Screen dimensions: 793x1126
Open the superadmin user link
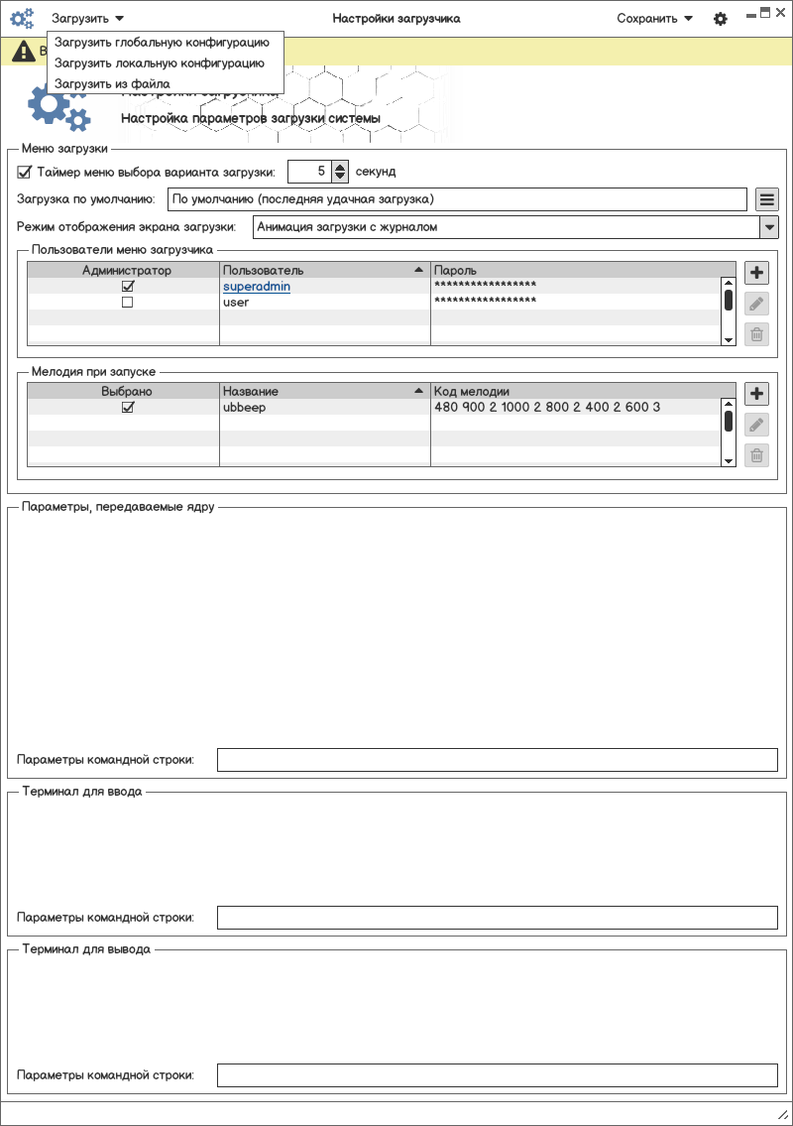point(256,287)
